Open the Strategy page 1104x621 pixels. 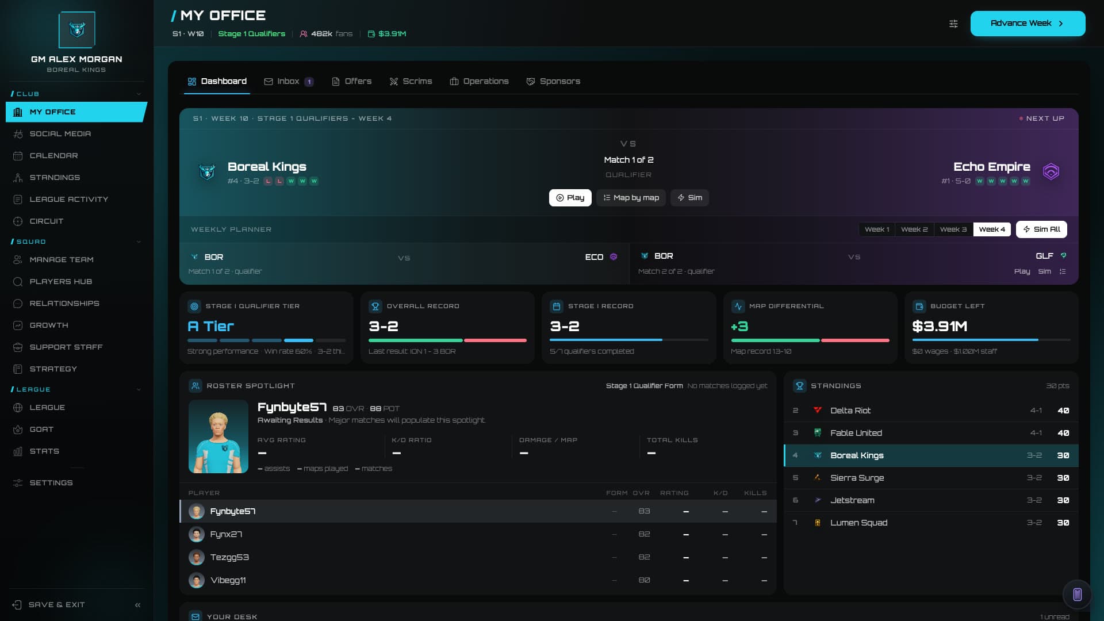pos(76,369)
